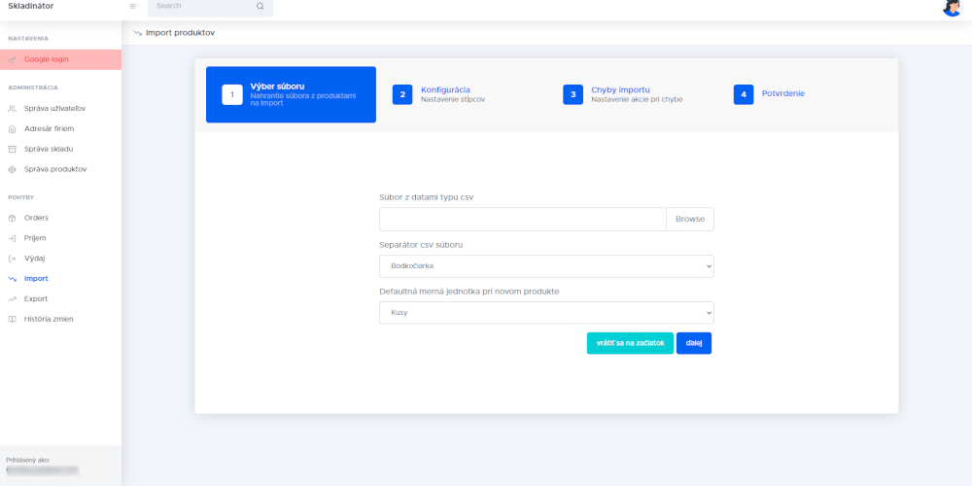Click the Adresár firiem home icon

point(12,128)
